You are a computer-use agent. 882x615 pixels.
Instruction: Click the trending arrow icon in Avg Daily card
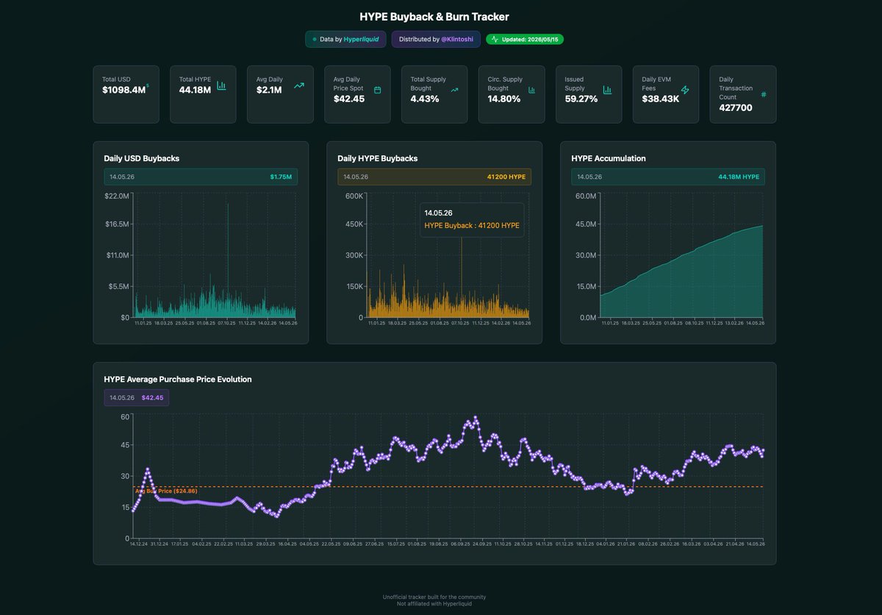298,86
